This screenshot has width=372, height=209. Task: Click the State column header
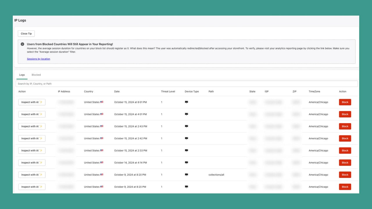[x=252, y=91]
